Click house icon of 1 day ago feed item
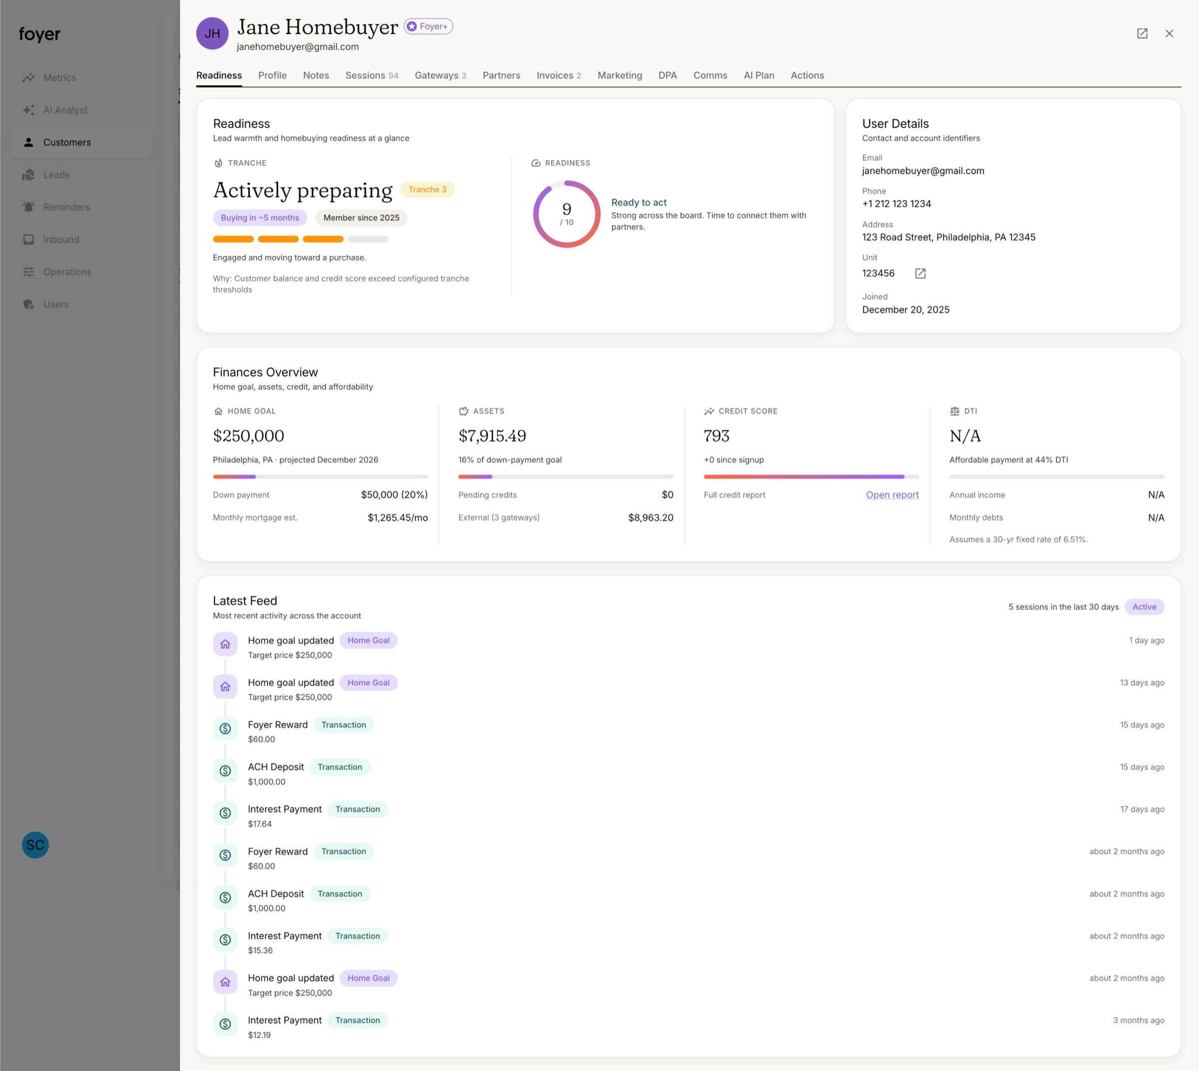 pos(225,644)
